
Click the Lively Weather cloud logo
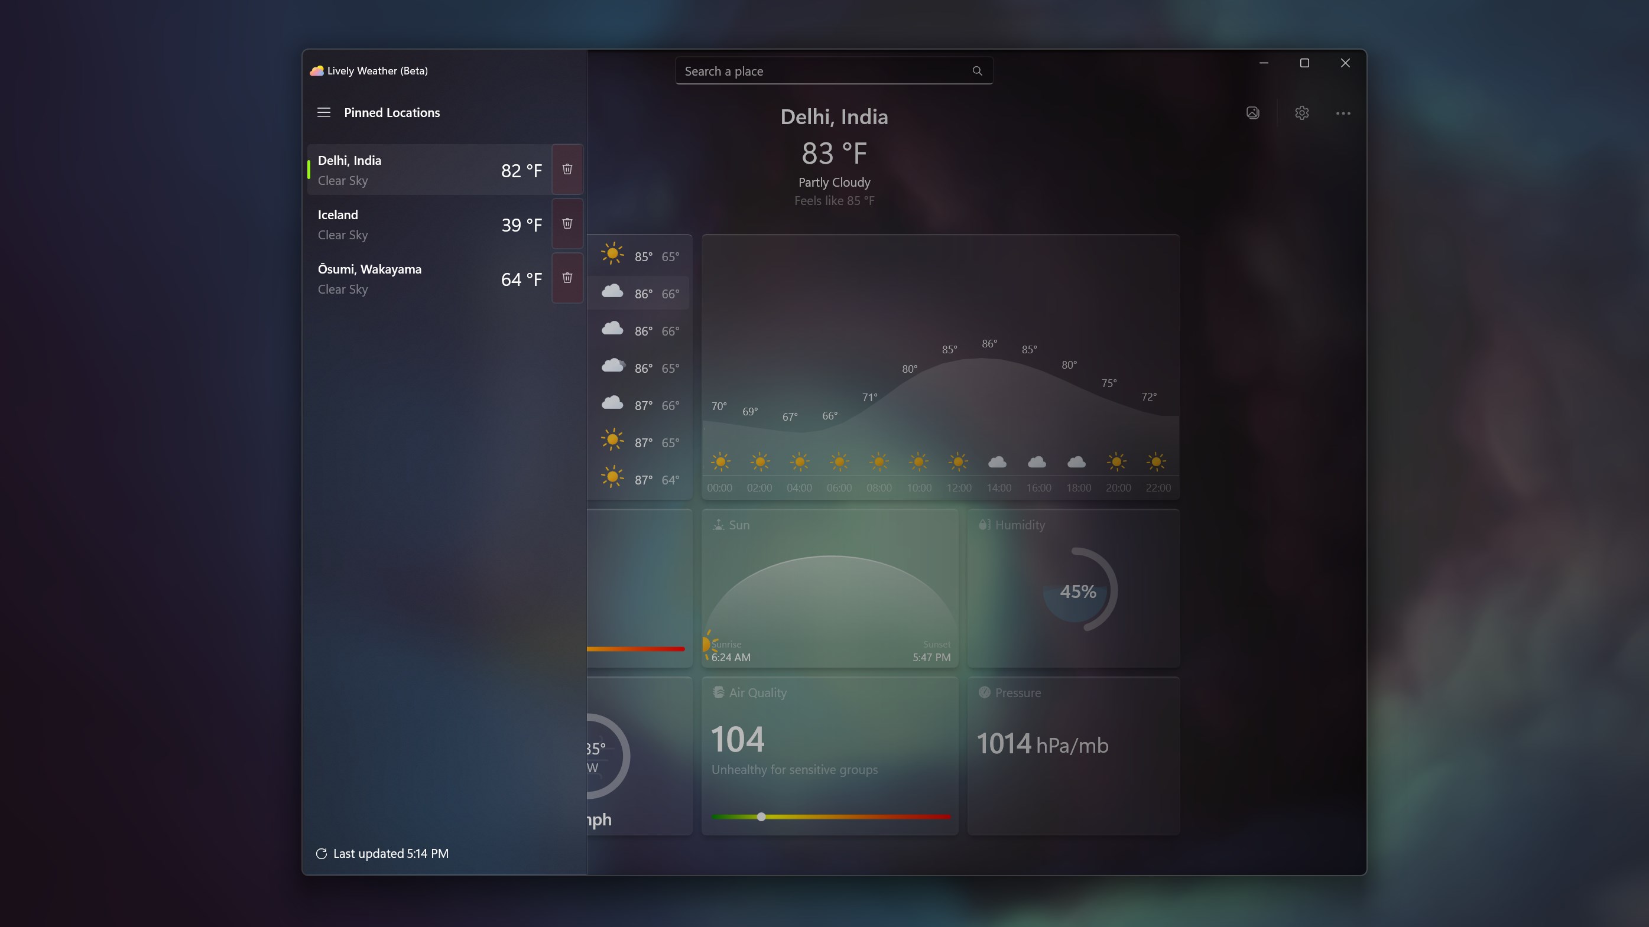coord(316,70)
